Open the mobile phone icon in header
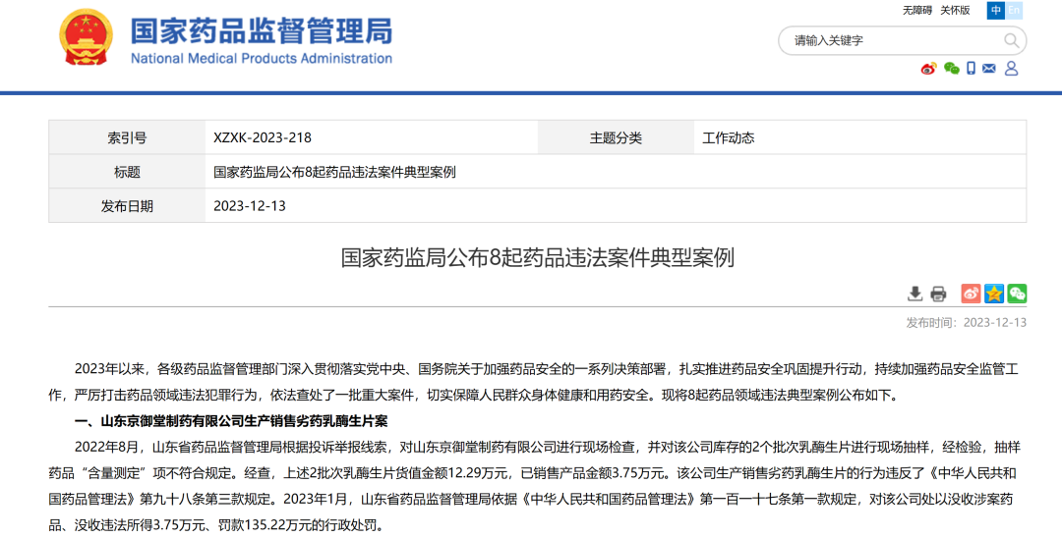This screenshot has height=538, width=1062. [x=971, y=69]
